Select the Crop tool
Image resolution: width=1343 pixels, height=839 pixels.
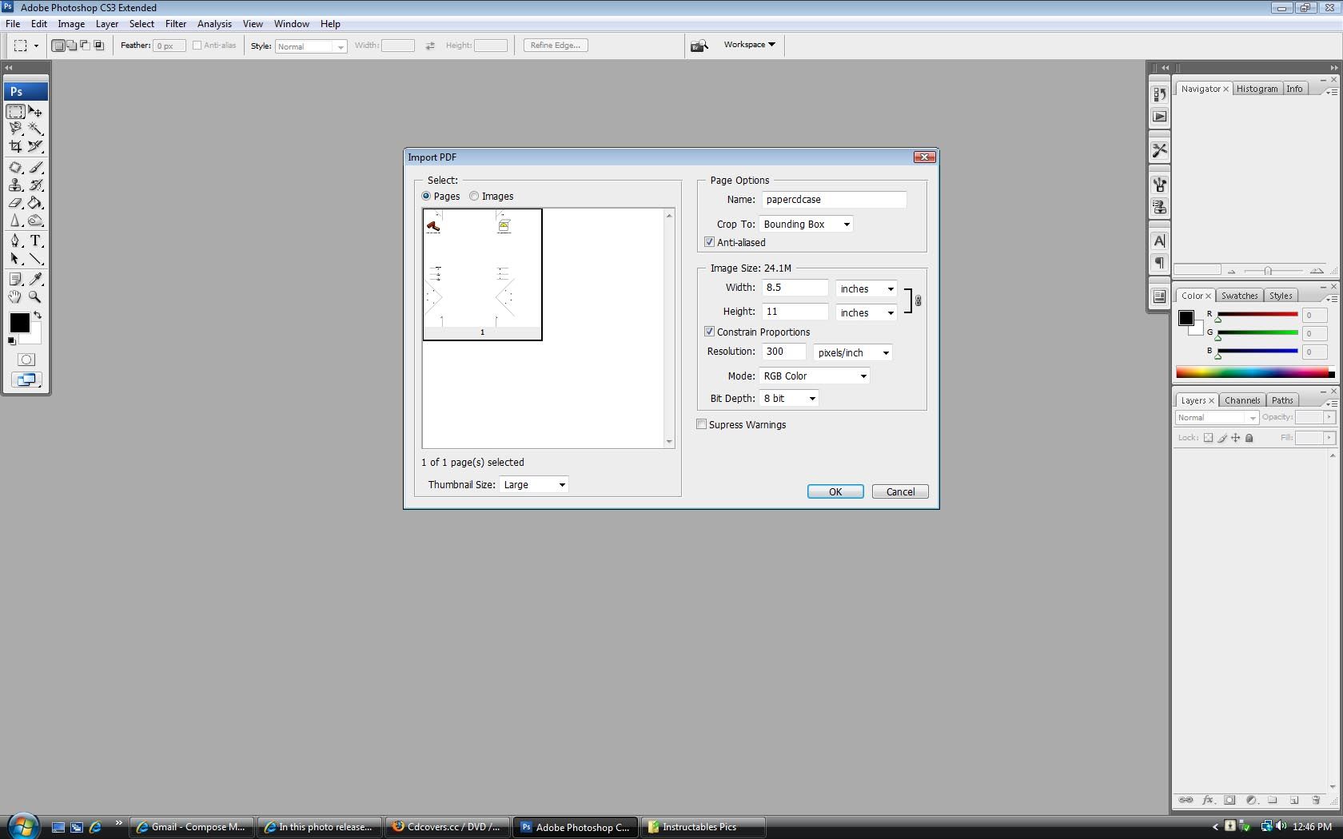16,146
